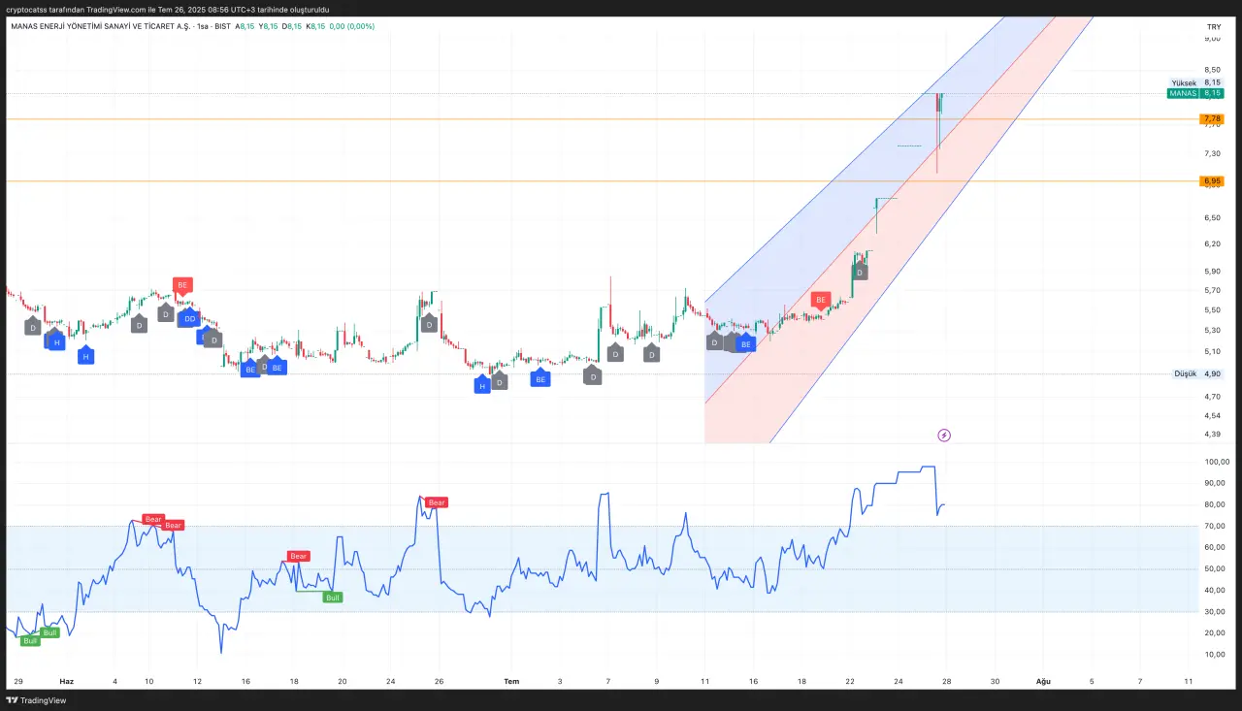Select the blue DD marker on the chart
The height and width of the screenshot is (711, 1242).
tap(189, 318)
